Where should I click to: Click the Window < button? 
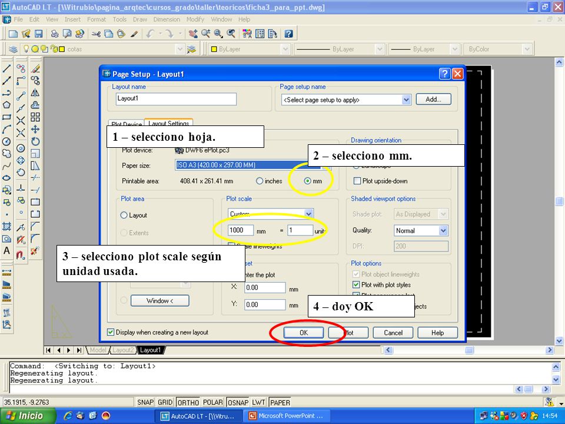(159, 301)
